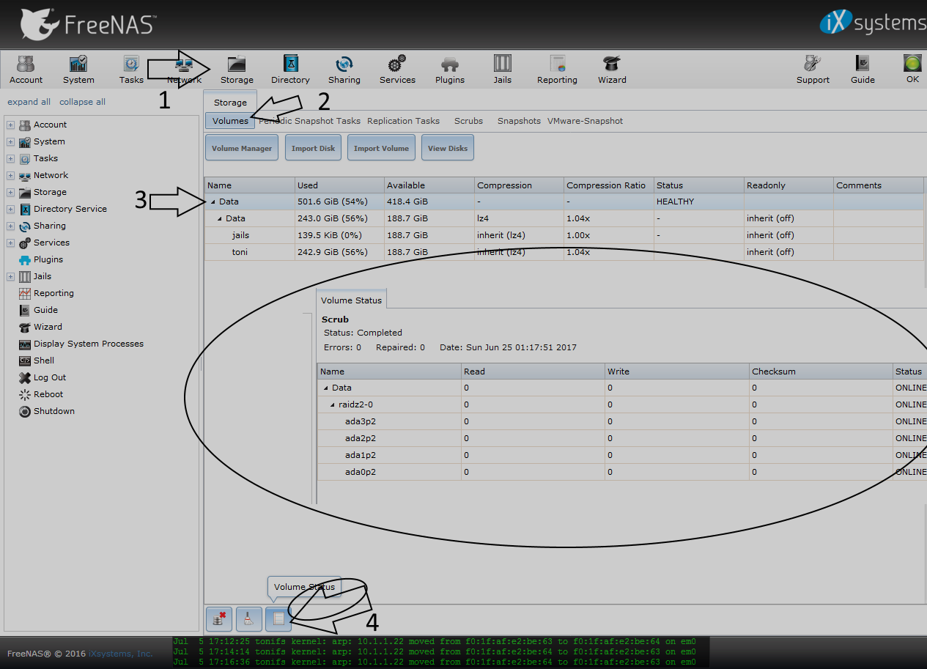Open Plugins in the sidebar tree
This screenshot has height=669, width=927.
[x=48, y=259]
